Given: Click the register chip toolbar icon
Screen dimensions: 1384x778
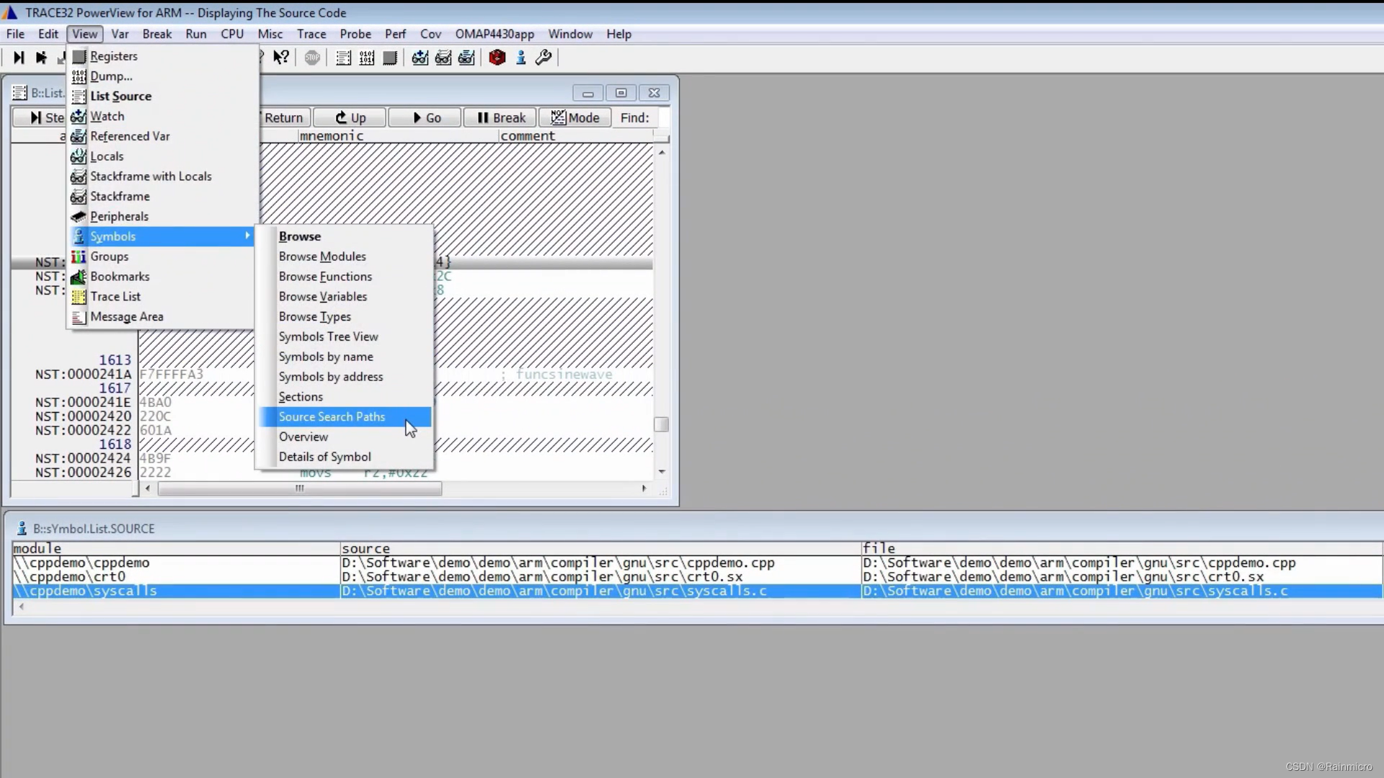Looking at the screenshot, I should (x=390, y=58).
